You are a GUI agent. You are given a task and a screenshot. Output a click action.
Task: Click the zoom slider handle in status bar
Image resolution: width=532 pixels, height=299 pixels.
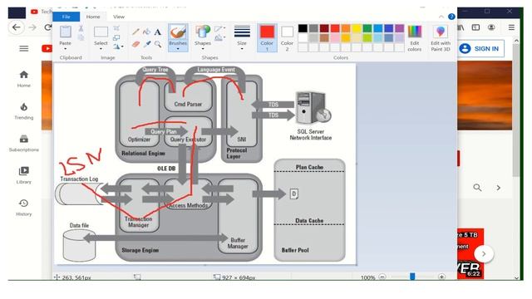click(x=412, y=277)
